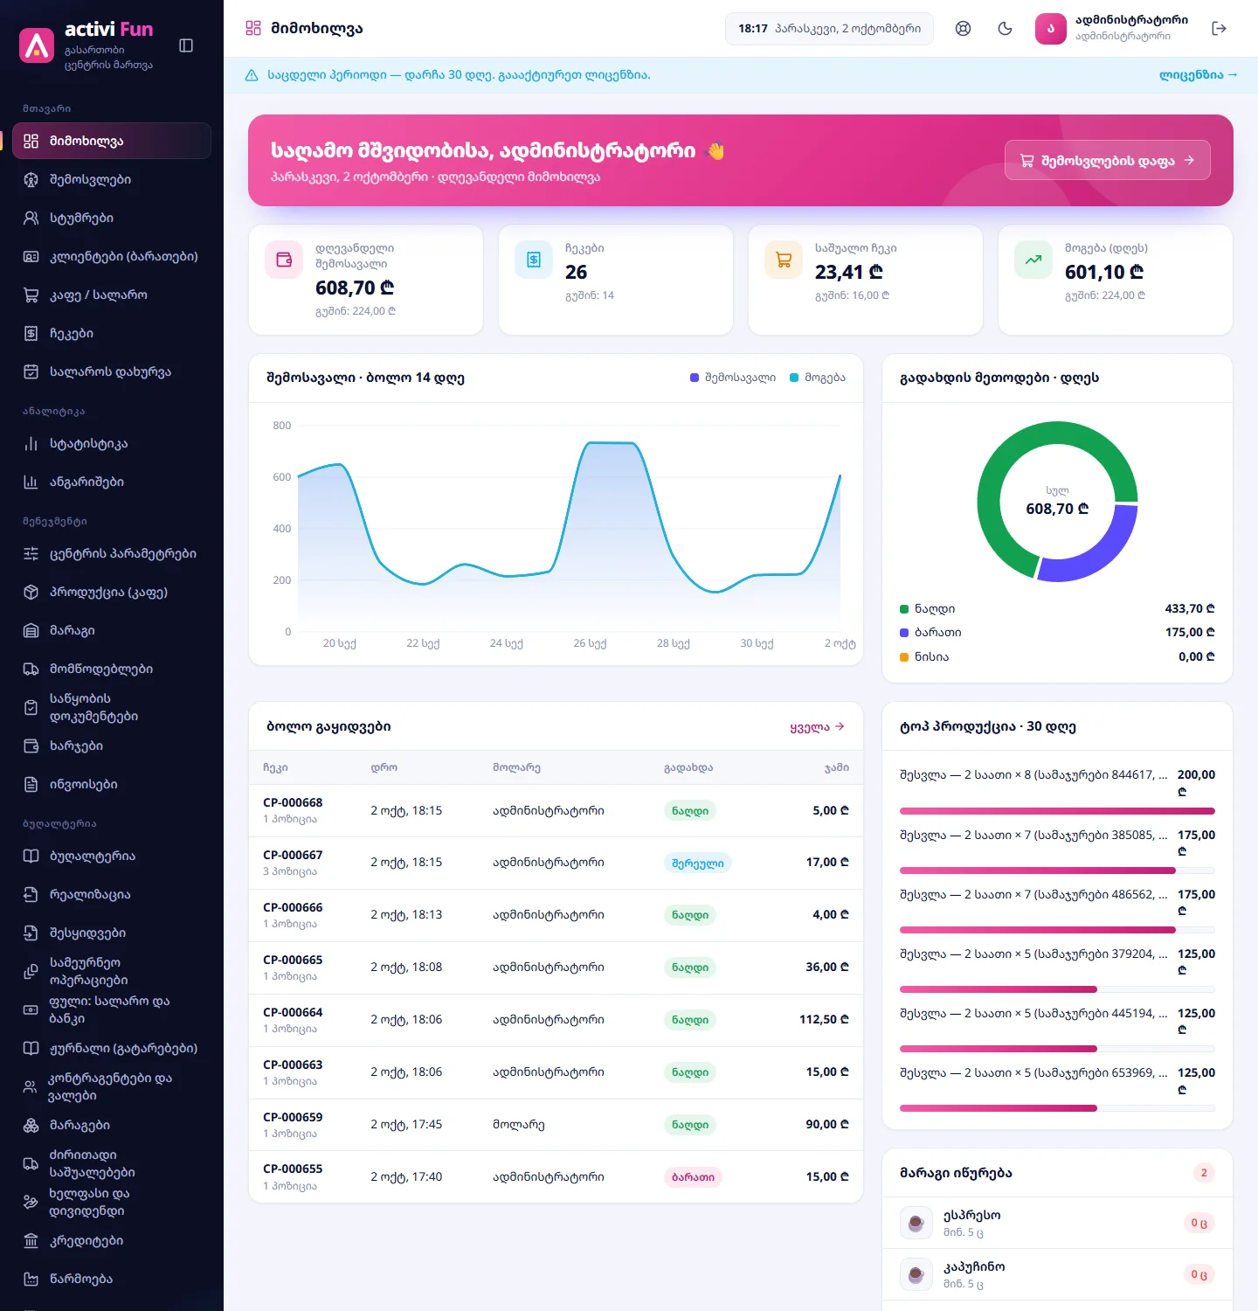Screen dimensions: 1258x1311
Task: Toggle sidebar collapse icon next to logo
Action: click(186, 45)
